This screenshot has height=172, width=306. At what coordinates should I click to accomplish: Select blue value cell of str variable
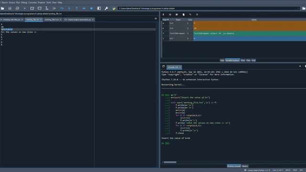point(250,38)
